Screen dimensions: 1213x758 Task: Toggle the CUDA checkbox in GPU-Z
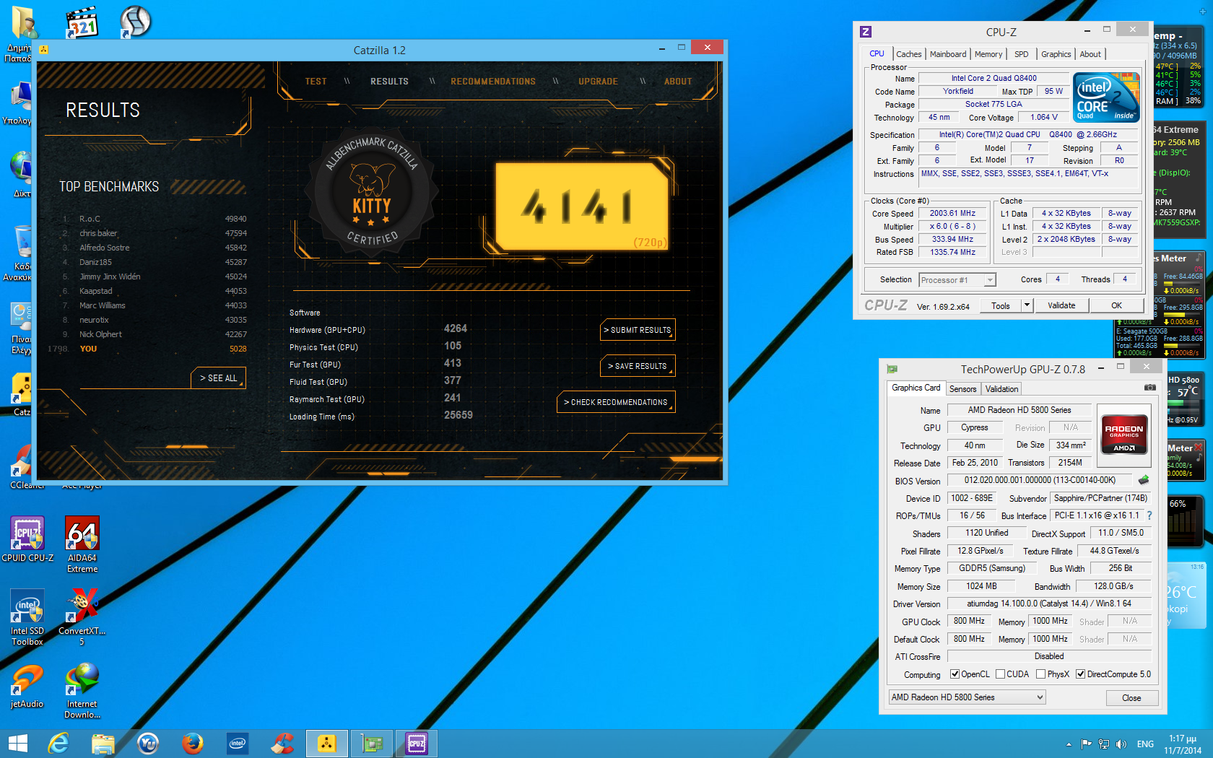(x=1000, y=674)
